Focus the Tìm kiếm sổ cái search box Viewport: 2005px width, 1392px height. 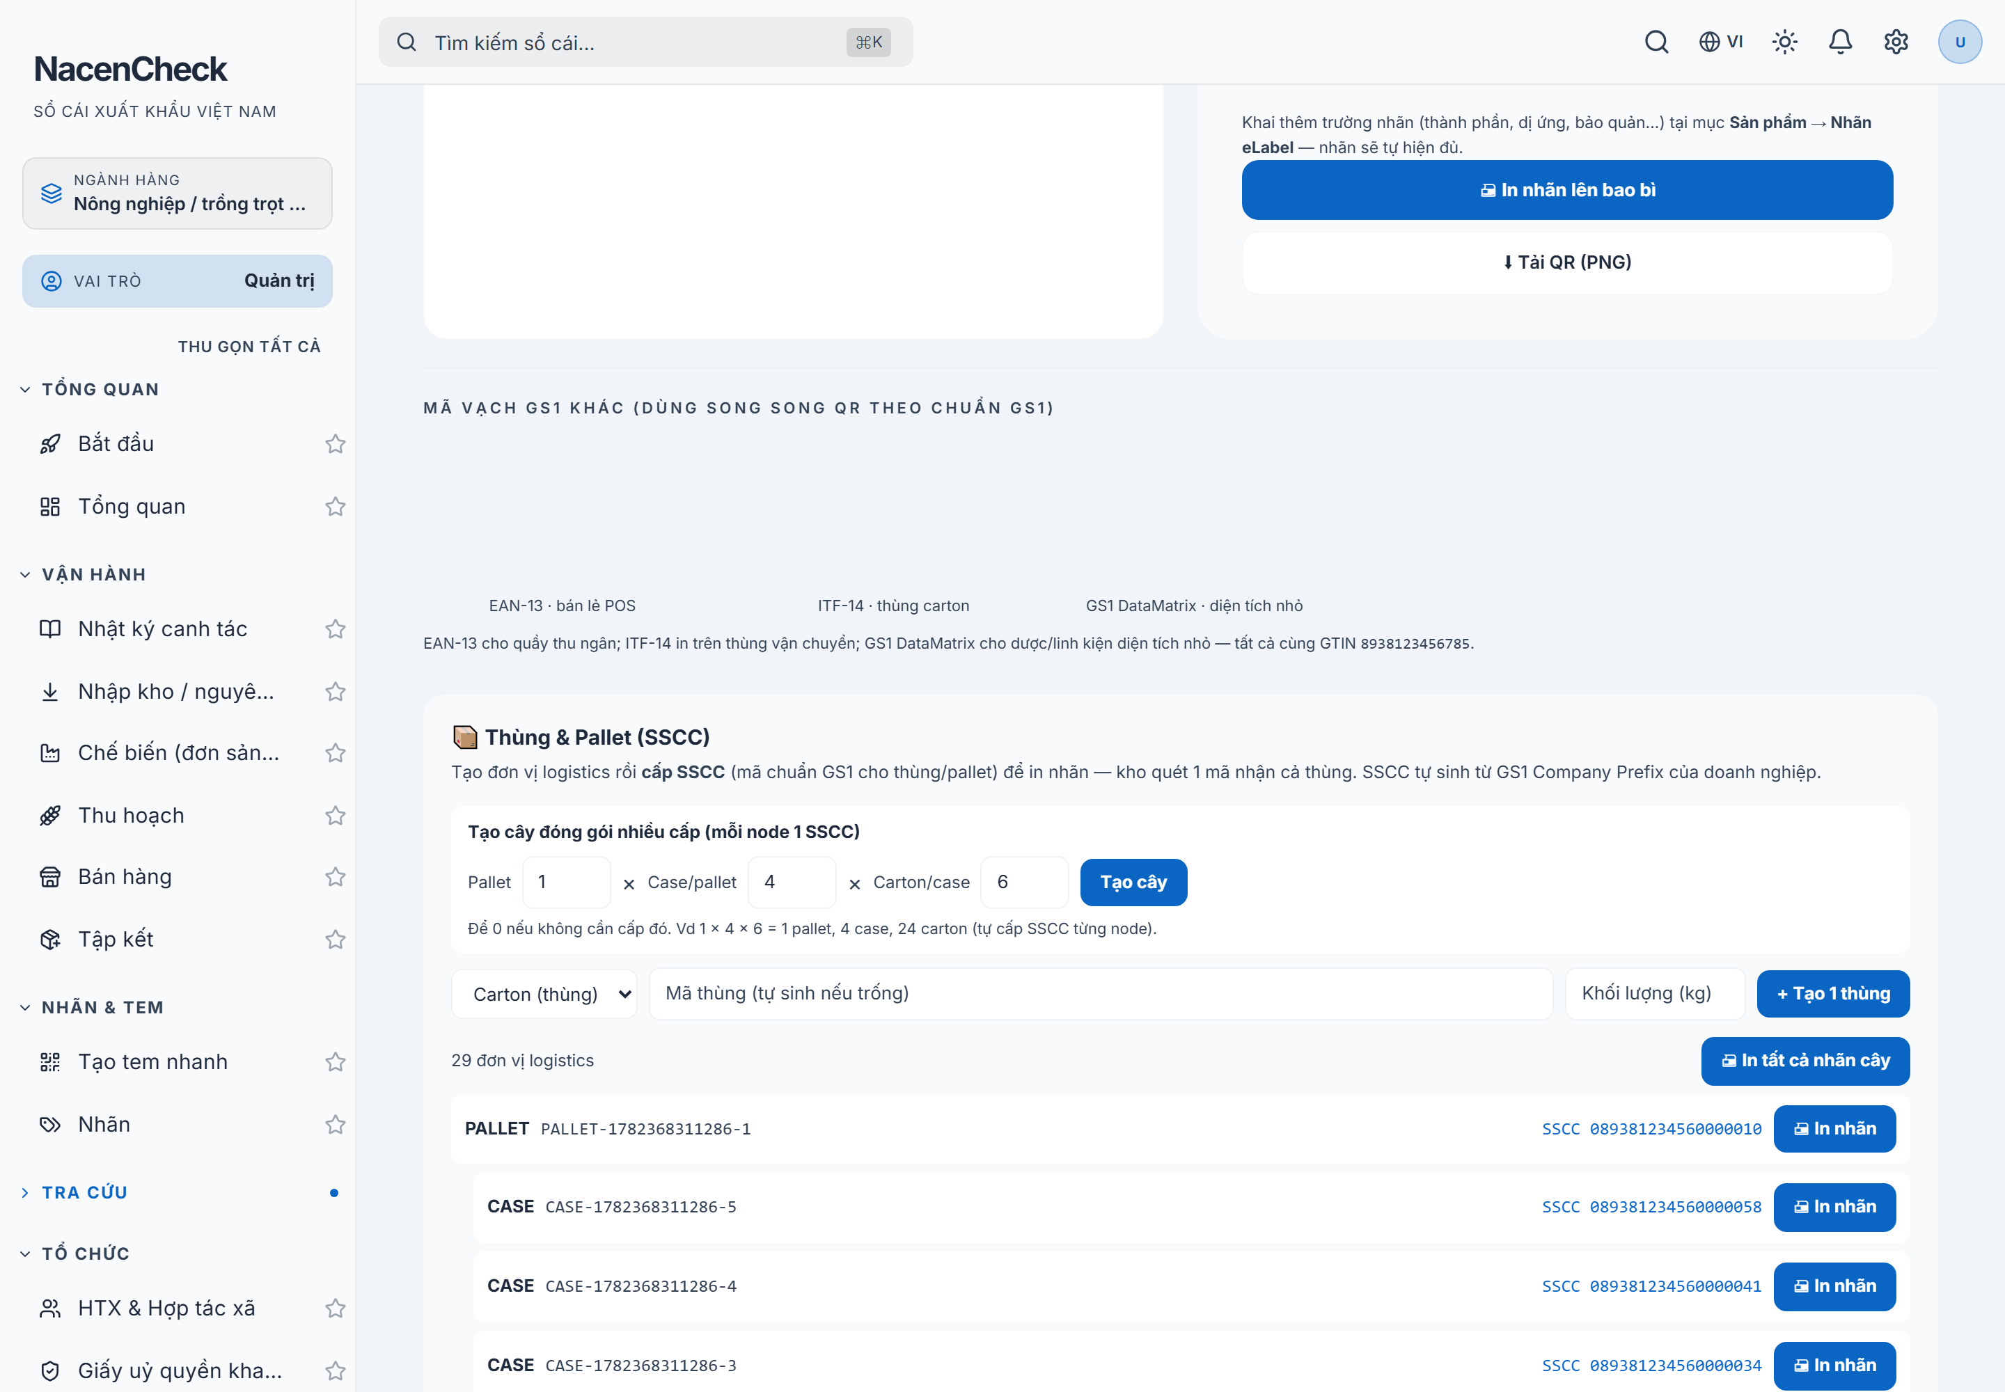point(645,42)
